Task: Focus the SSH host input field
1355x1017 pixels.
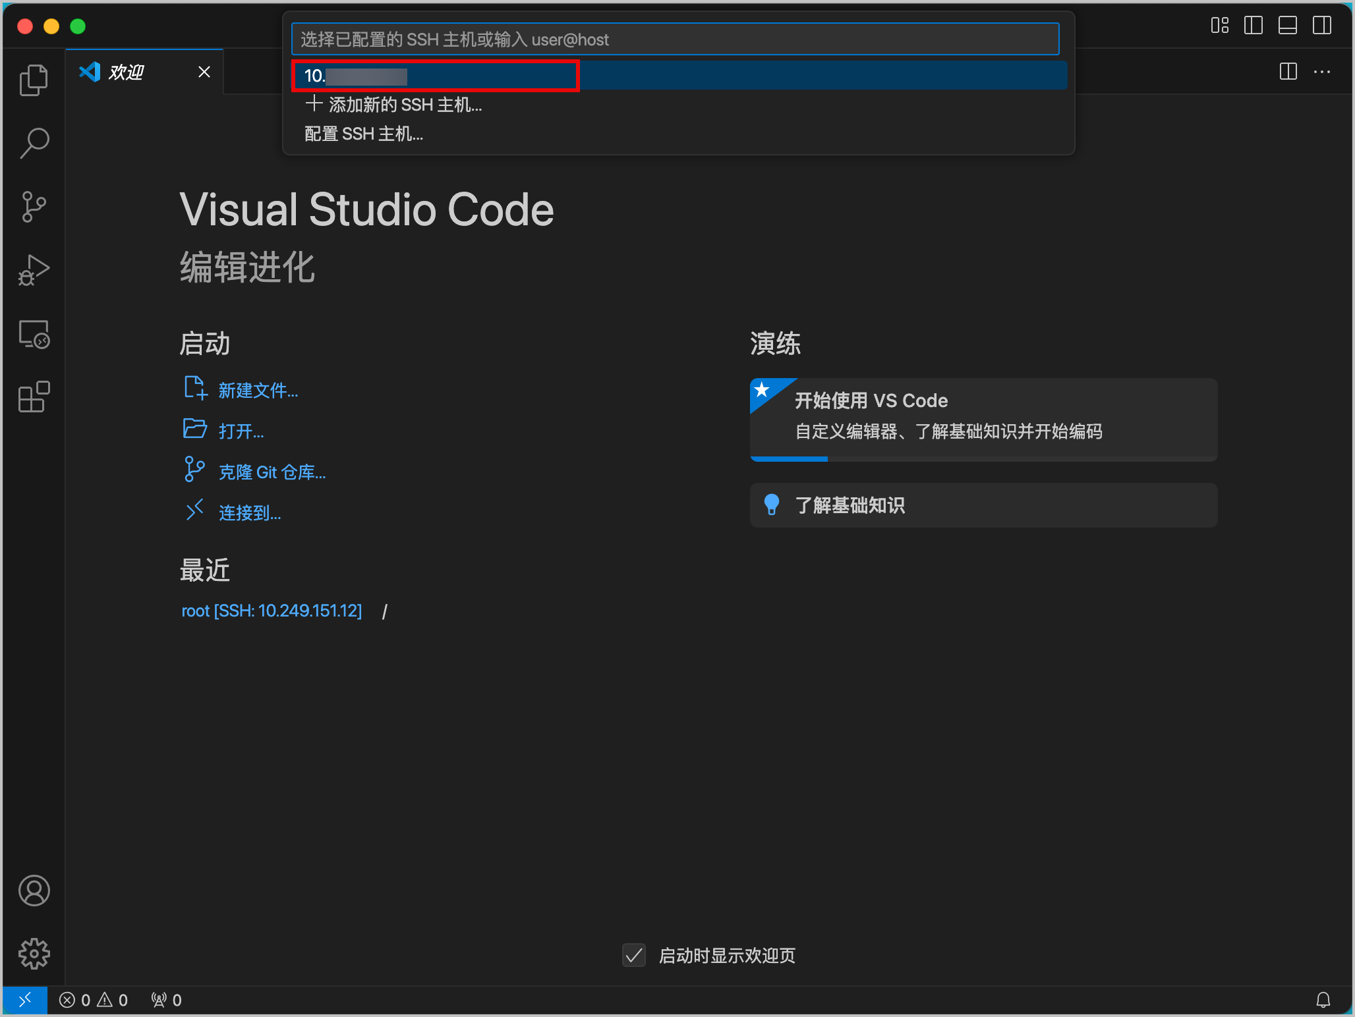Action: coord(676,40)
